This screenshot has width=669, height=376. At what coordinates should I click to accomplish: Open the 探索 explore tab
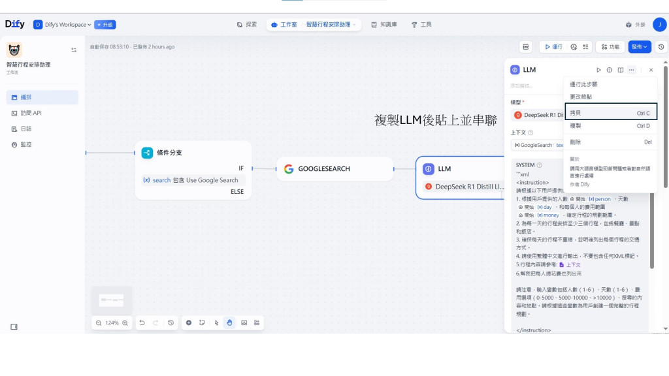pyautogui.click(x=247, y=25)
